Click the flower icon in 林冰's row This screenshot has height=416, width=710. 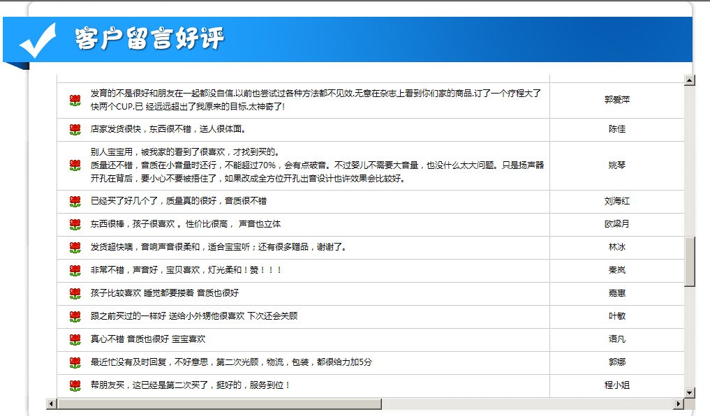point(75,248)
